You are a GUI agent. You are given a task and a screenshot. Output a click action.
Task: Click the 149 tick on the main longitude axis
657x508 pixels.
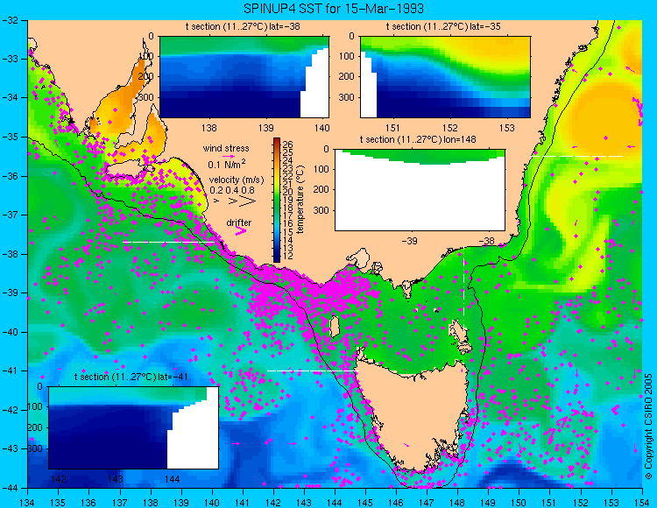coord(488,503)
